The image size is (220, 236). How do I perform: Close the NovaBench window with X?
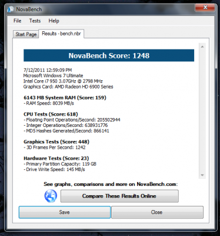[x=205, y=8]
